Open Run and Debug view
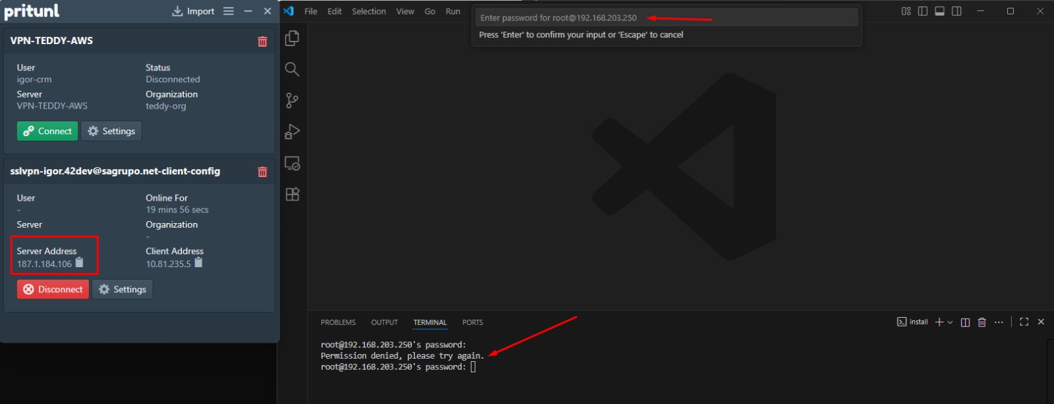The width and height of the screenshot is (1054, 404). click(292, 132)
